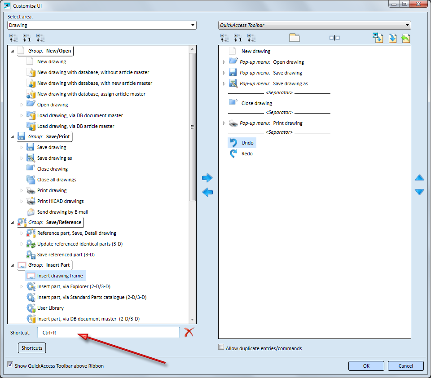Click the left tree scroll down arrow
Viewport: 431px width, 378px height.
point(192,320)
